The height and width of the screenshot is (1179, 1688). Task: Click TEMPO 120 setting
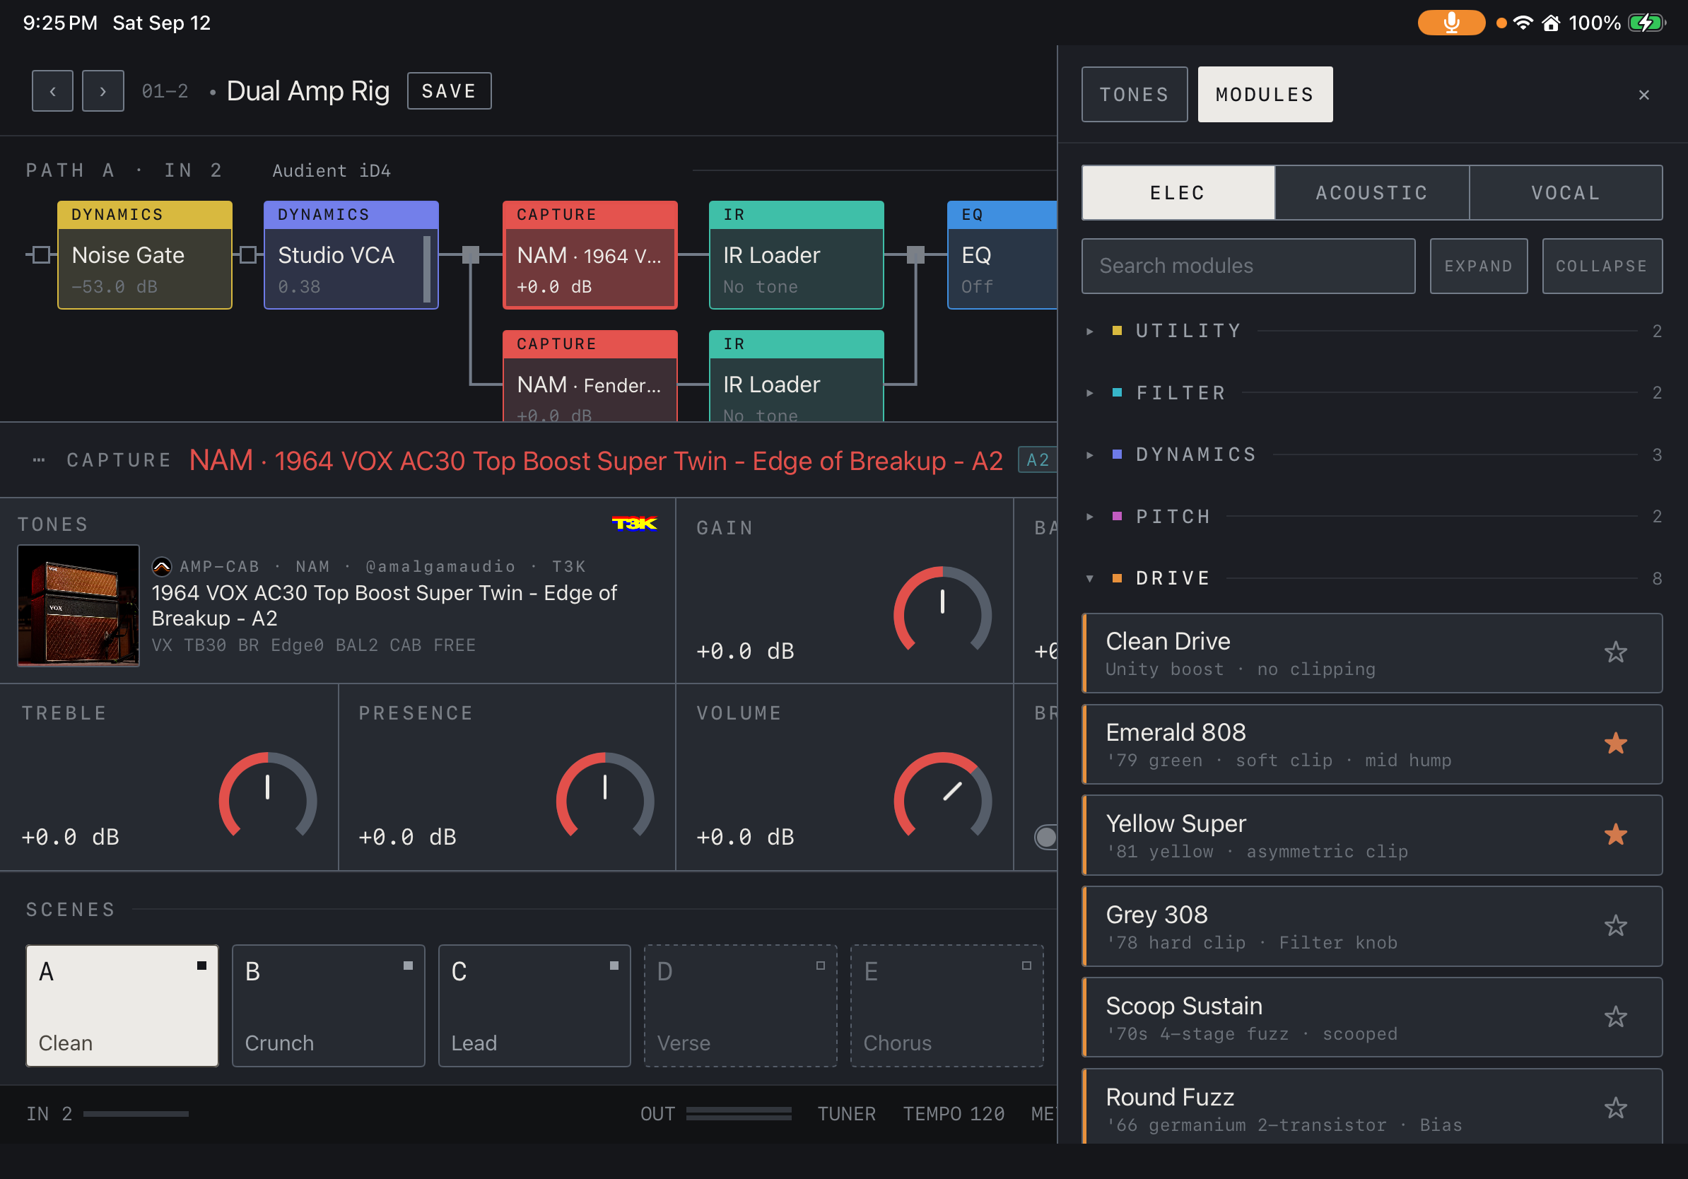tap(954, 1113)
